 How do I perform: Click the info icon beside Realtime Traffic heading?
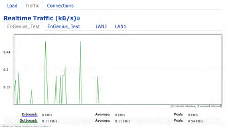pos(78,19)
